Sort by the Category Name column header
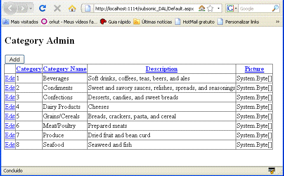 [x=65, y=69]
